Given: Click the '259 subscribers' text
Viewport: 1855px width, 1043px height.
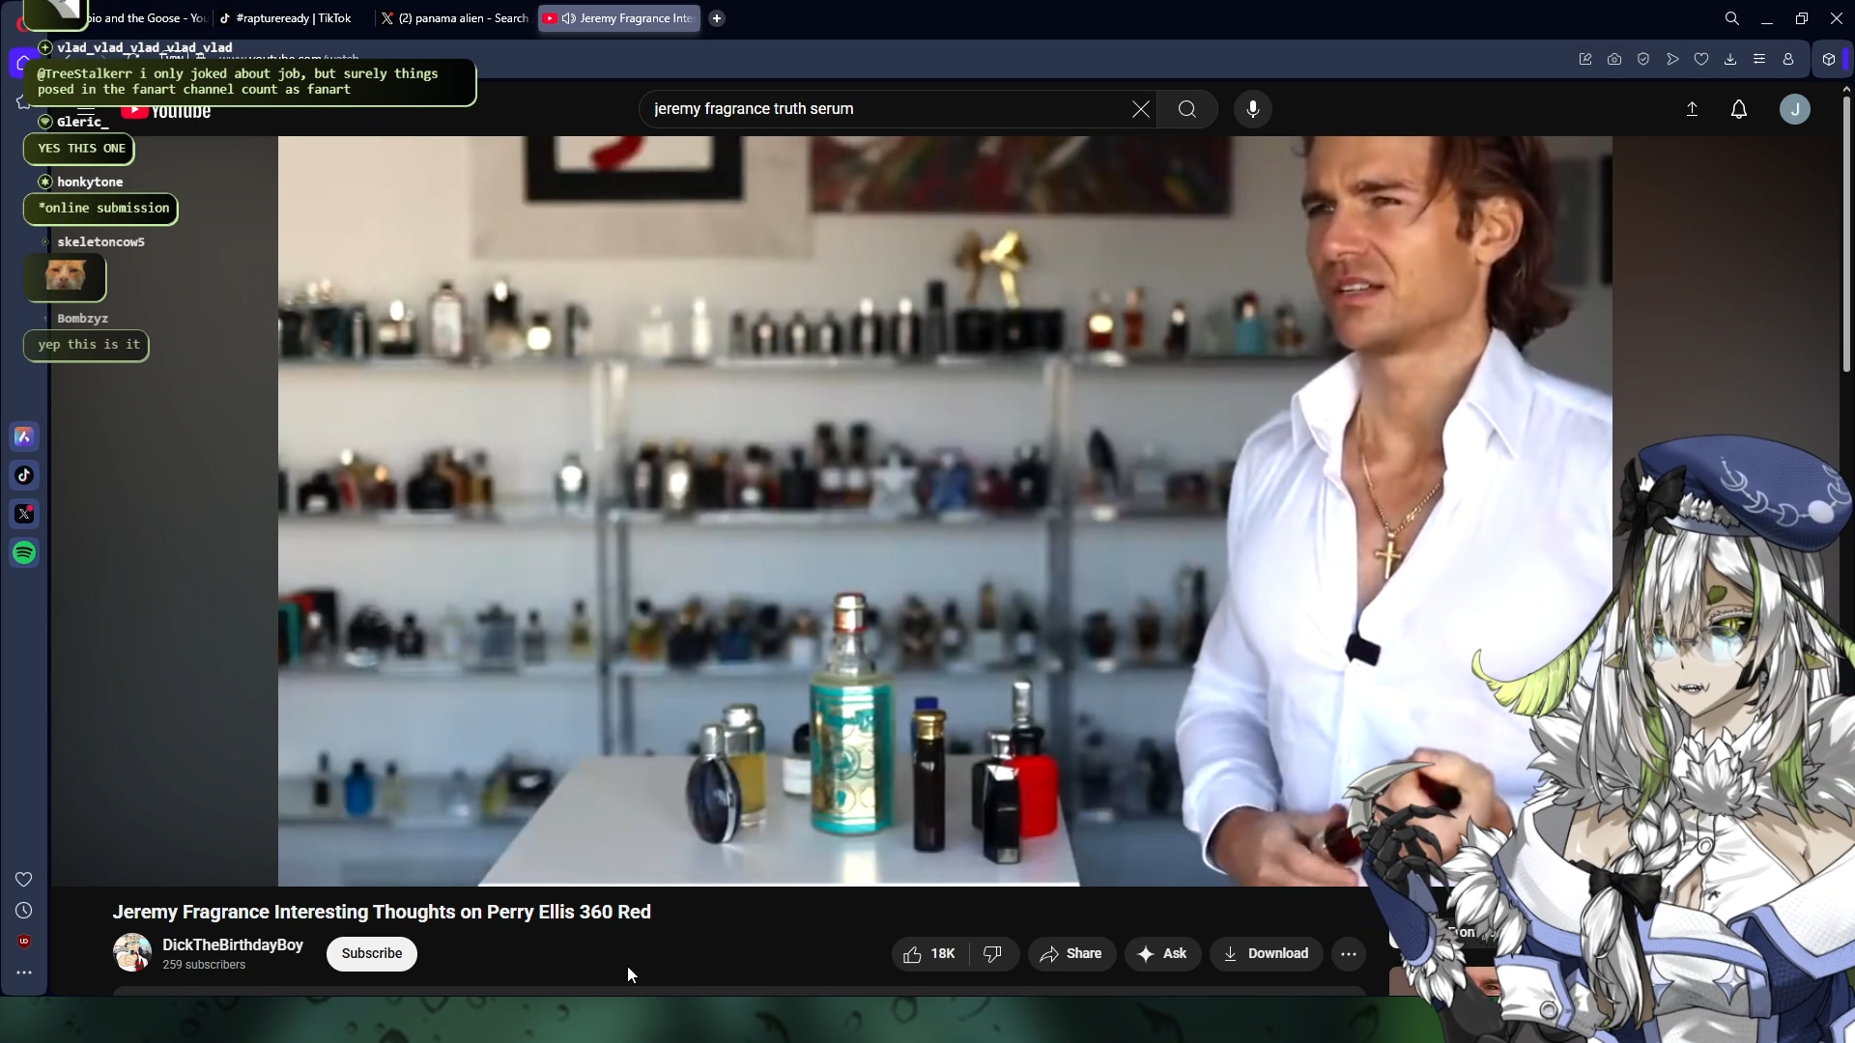Looking at the screenshot, I should (x=204, y=965).
